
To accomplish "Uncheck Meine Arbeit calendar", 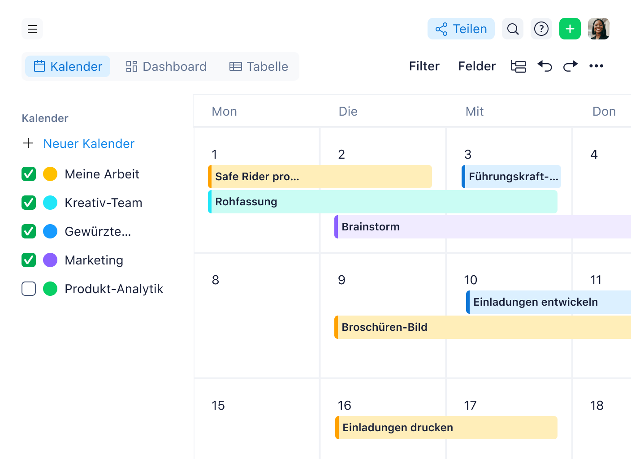I will click(29, 174).
